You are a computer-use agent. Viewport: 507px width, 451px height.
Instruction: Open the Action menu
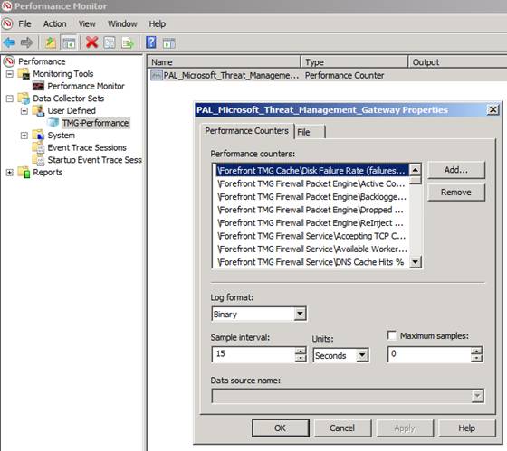(55, 23)
